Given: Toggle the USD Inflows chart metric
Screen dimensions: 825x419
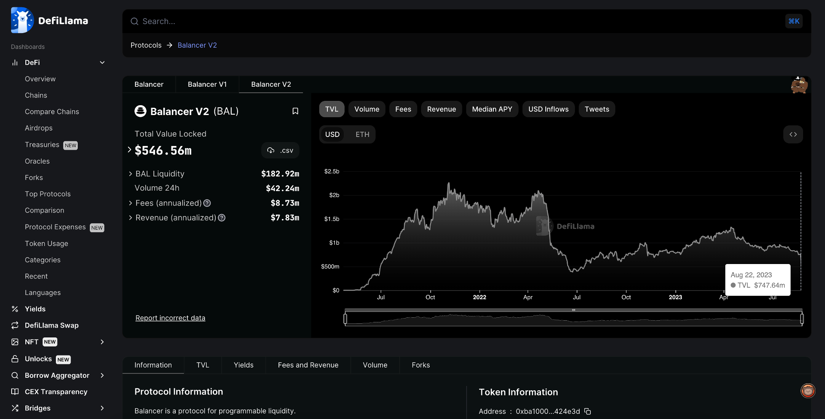Looking at the screenshot, I should (x=548, y=109).
